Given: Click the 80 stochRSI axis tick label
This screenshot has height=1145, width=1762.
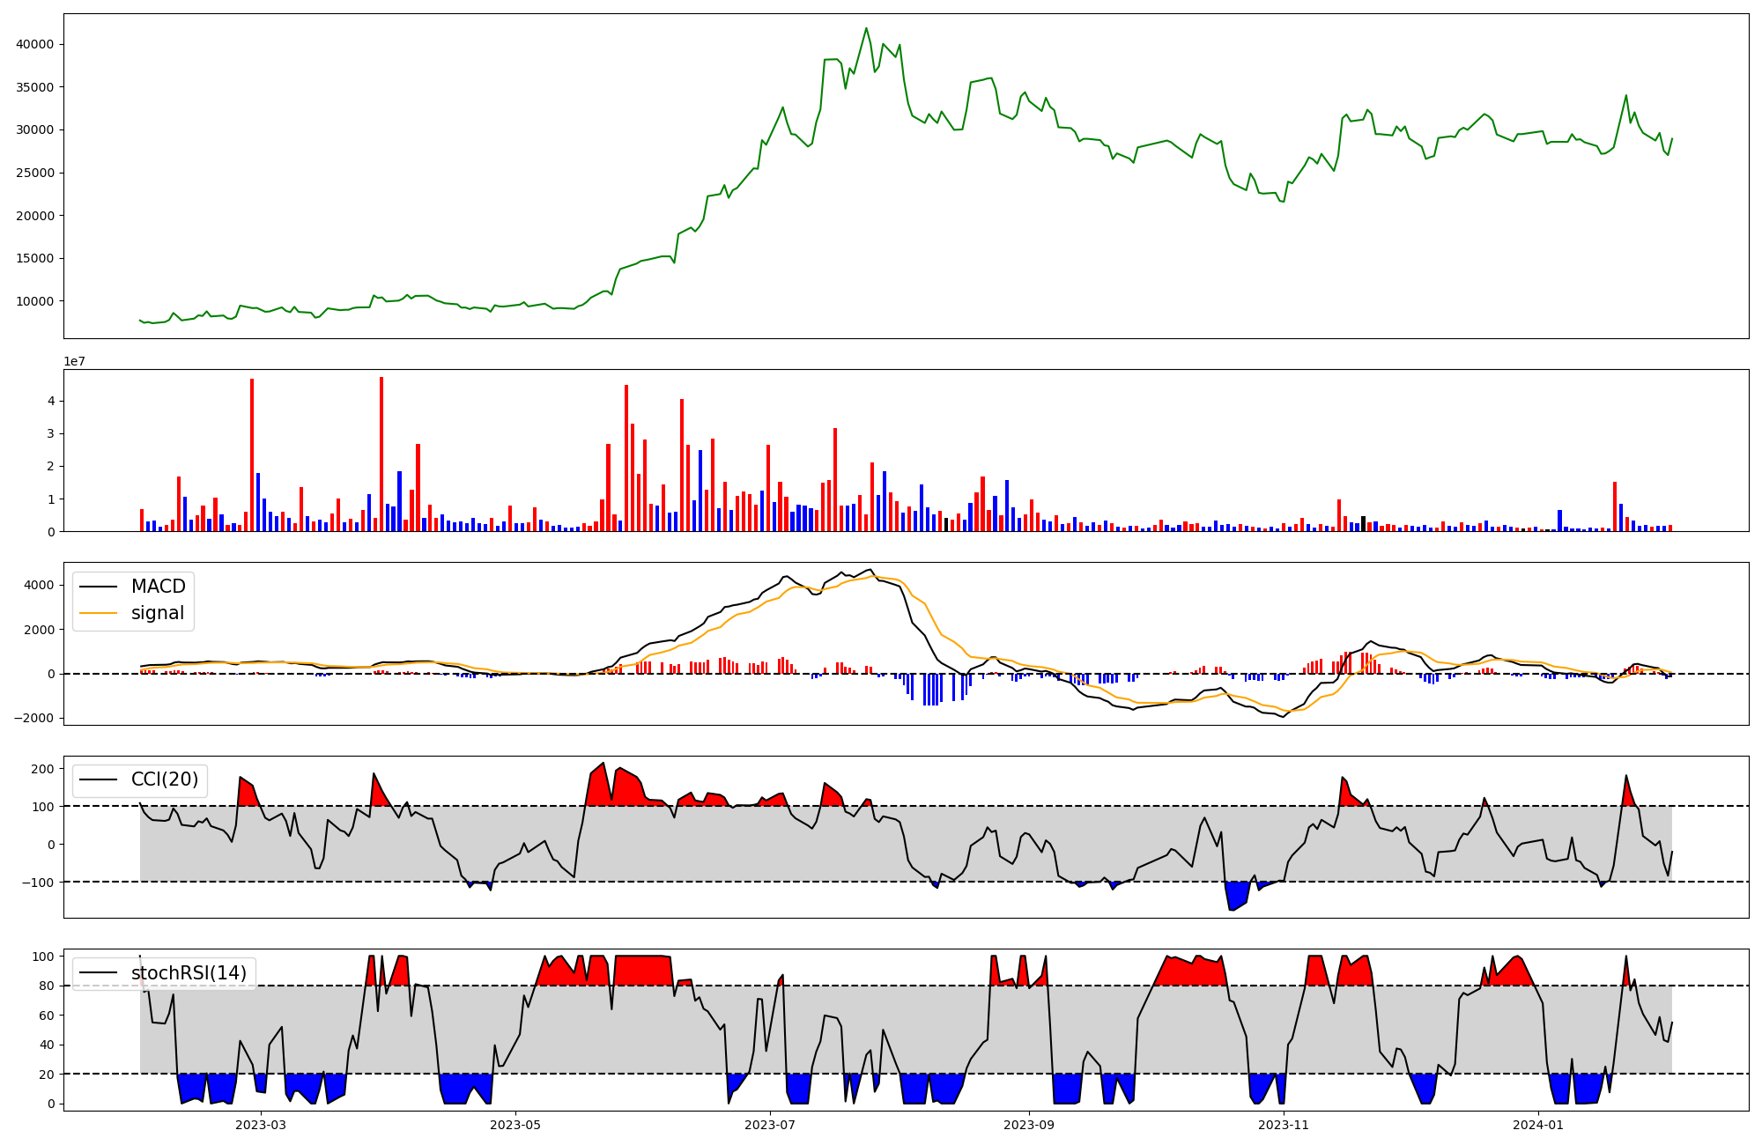Looking at the screenshot, I should click(47, 986).
